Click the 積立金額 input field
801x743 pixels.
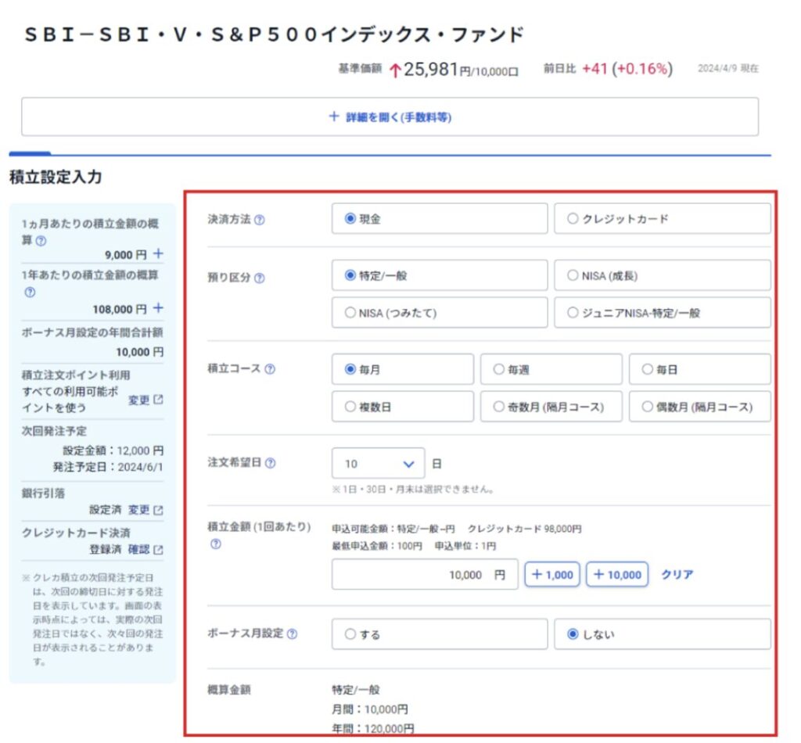(x=425, y=575)
